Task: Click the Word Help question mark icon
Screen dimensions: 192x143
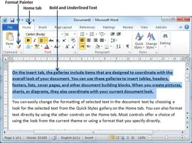Action: [187, 27]
